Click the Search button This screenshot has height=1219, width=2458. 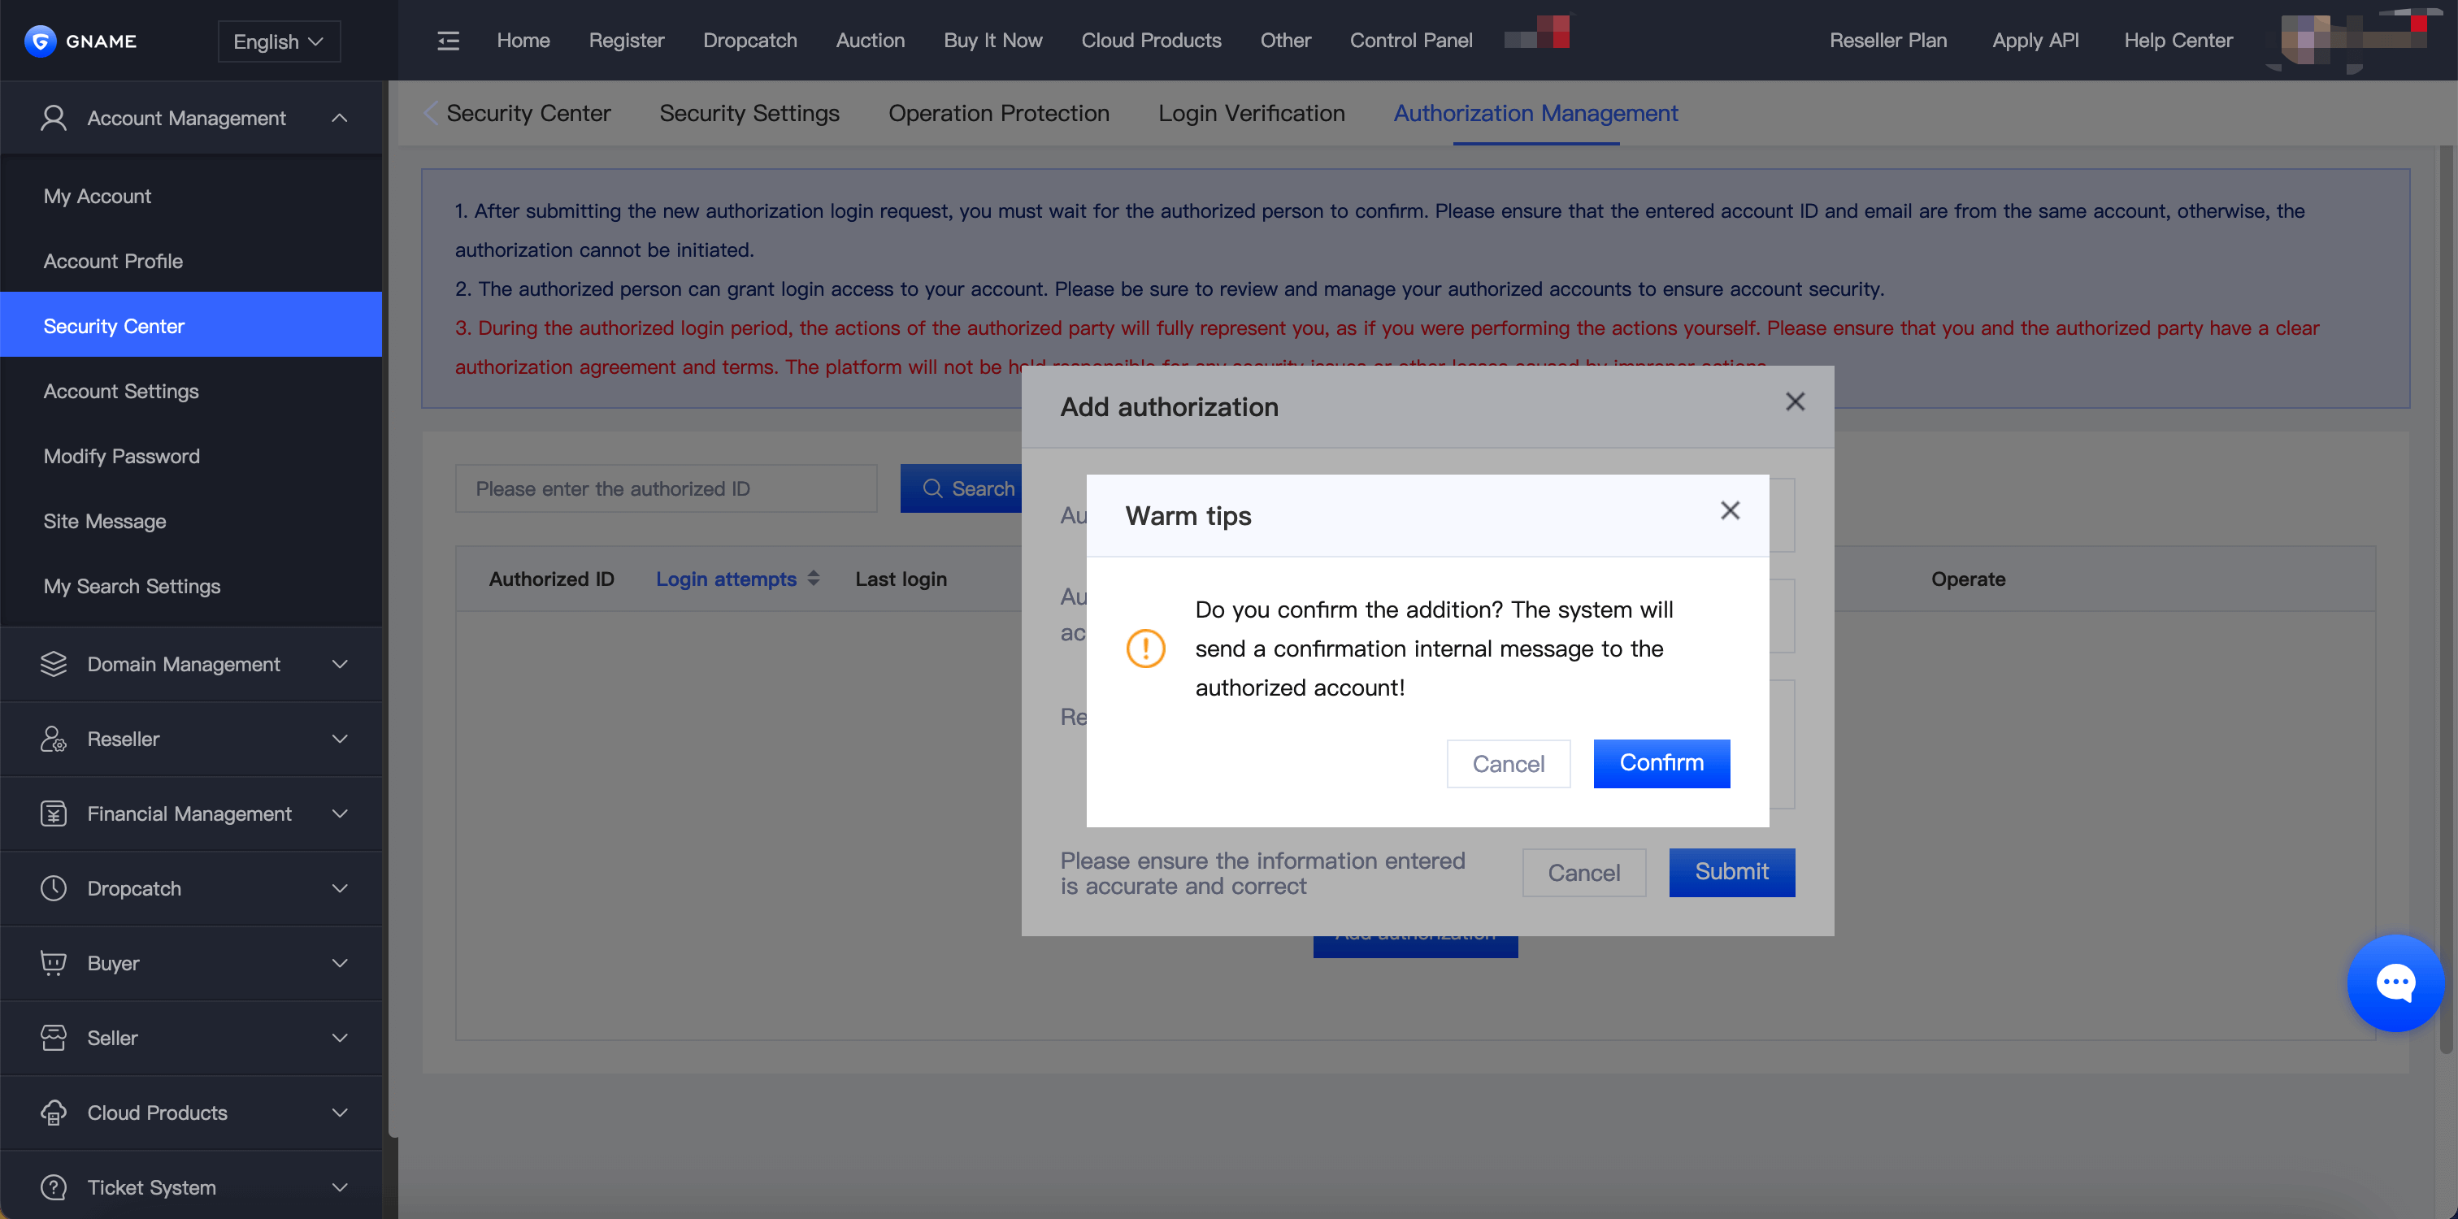(962, 488)
